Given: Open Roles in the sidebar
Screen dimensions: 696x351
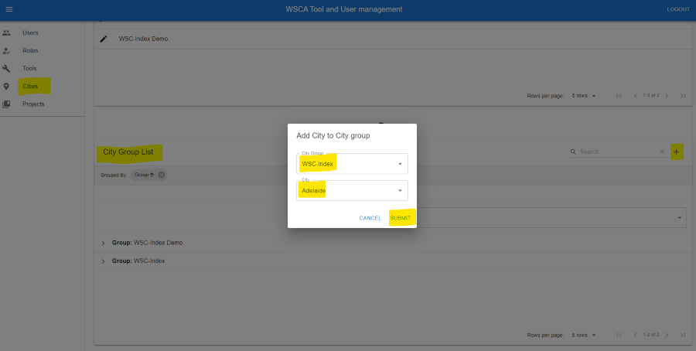Looking at the screenshot, I should pyautogui.click(x=30, y=50).
